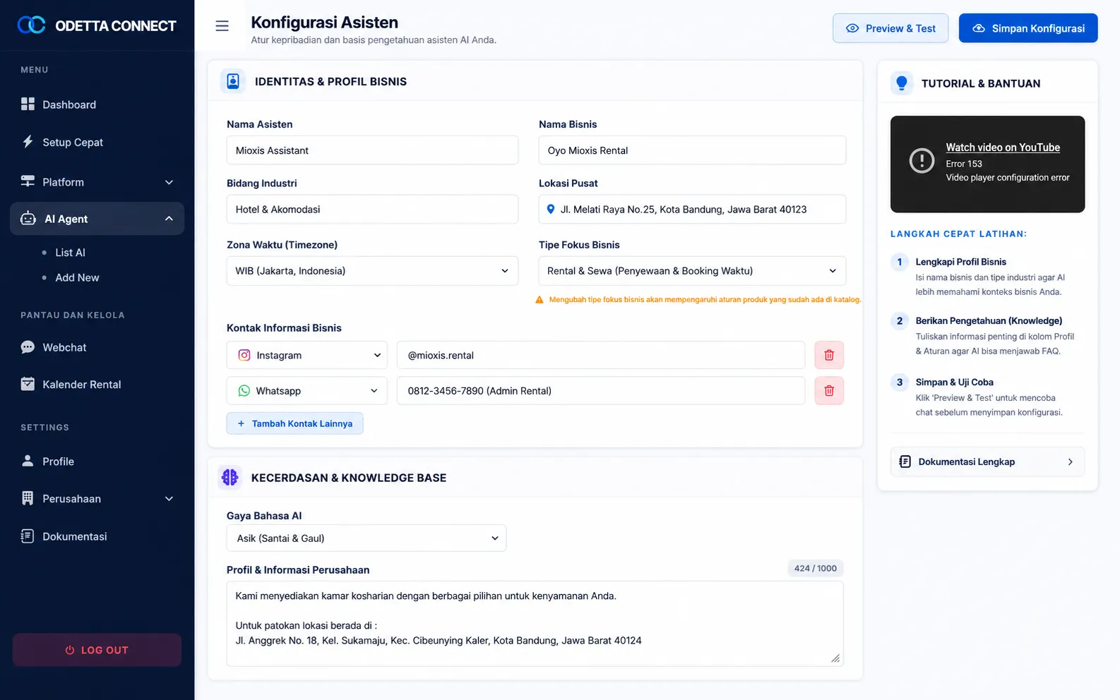1120x700 pixels.
Task: Open the Gaya Bahasa AI dropdown
Action: click(367, 538)
